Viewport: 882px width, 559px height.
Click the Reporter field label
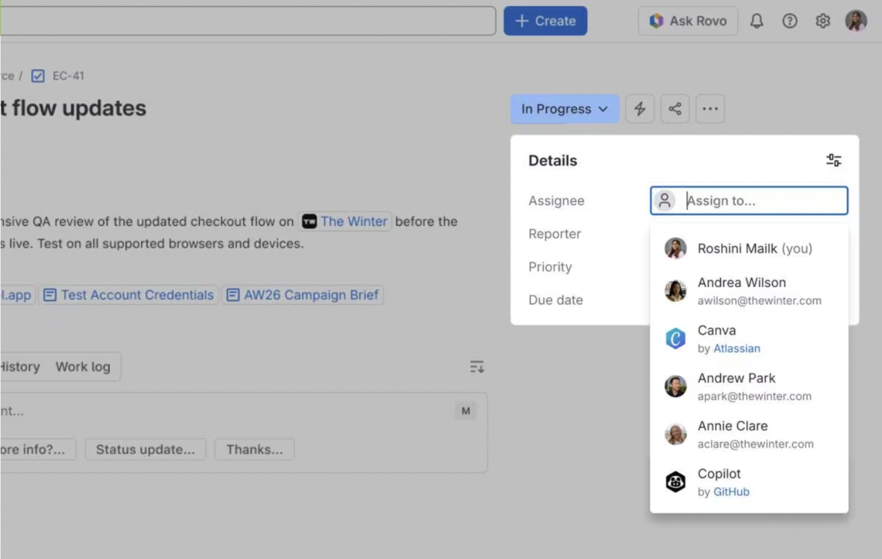pos(555,234)
